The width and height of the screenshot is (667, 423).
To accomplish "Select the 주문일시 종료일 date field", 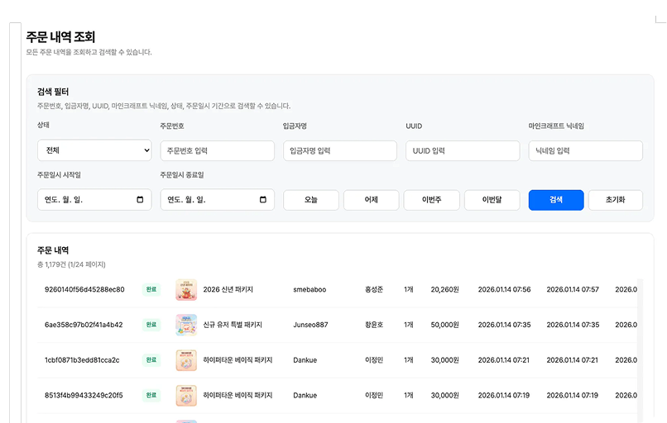I will [x=217, y=200].
